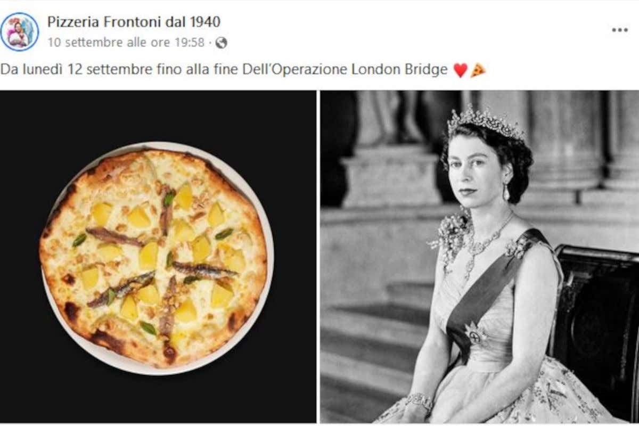The height and width of the screenshot is (426, 639).
Task: Click the bracelet on the woman's wrist
Action: click(420, 400)
